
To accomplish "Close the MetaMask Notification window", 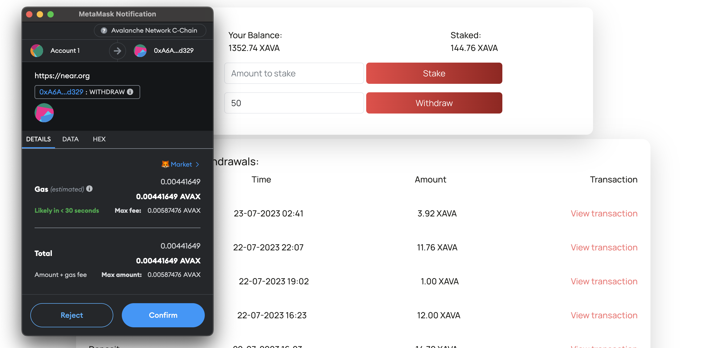I will coord(30,14).
